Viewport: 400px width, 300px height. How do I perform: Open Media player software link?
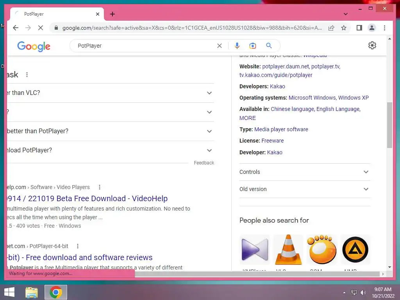click(281, 129)
